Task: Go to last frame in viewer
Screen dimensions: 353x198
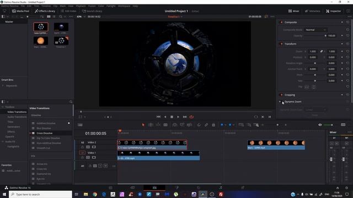Action: tap(185, 117)
